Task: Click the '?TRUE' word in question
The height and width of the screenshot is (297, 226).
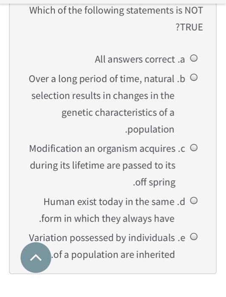Action: pyautogui.click(x=189, y=27)
